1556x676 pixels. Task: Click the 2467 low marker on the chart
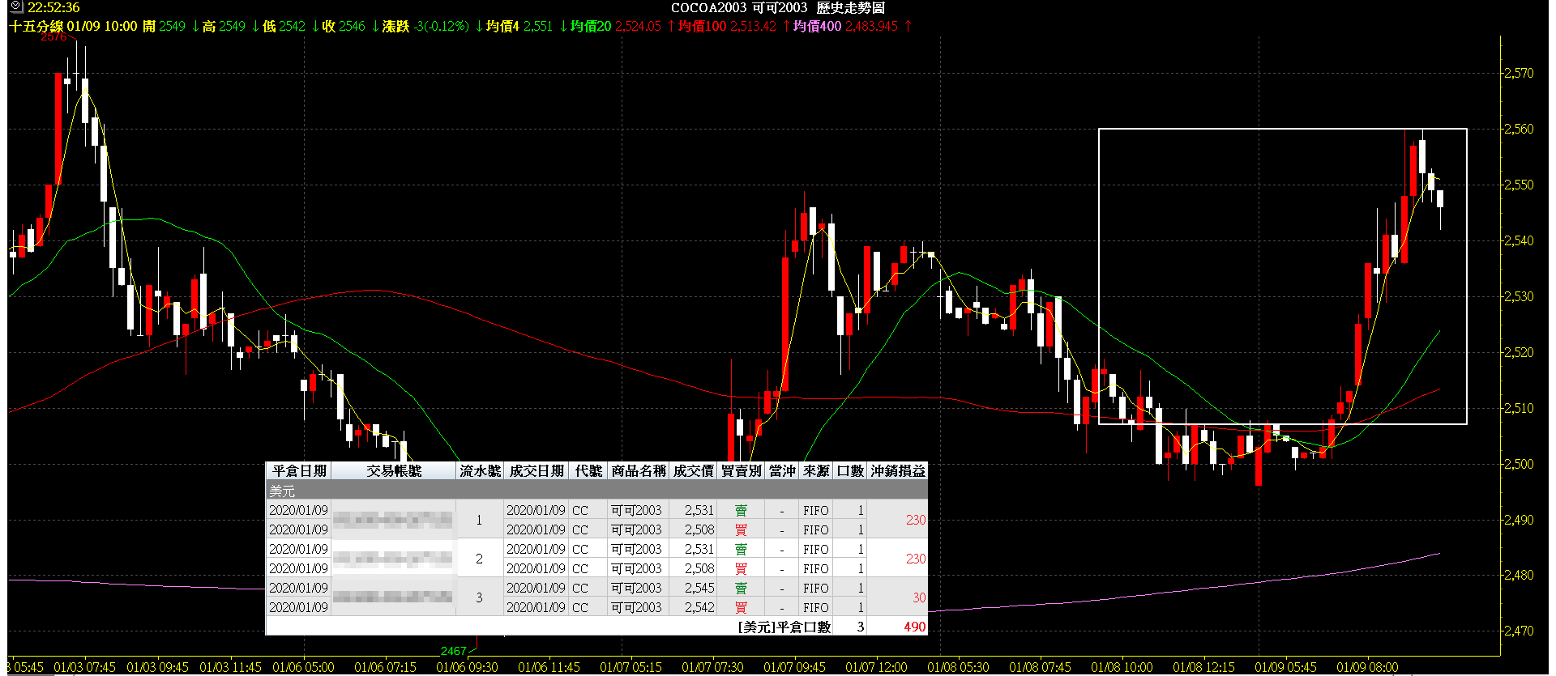point(454,651)
